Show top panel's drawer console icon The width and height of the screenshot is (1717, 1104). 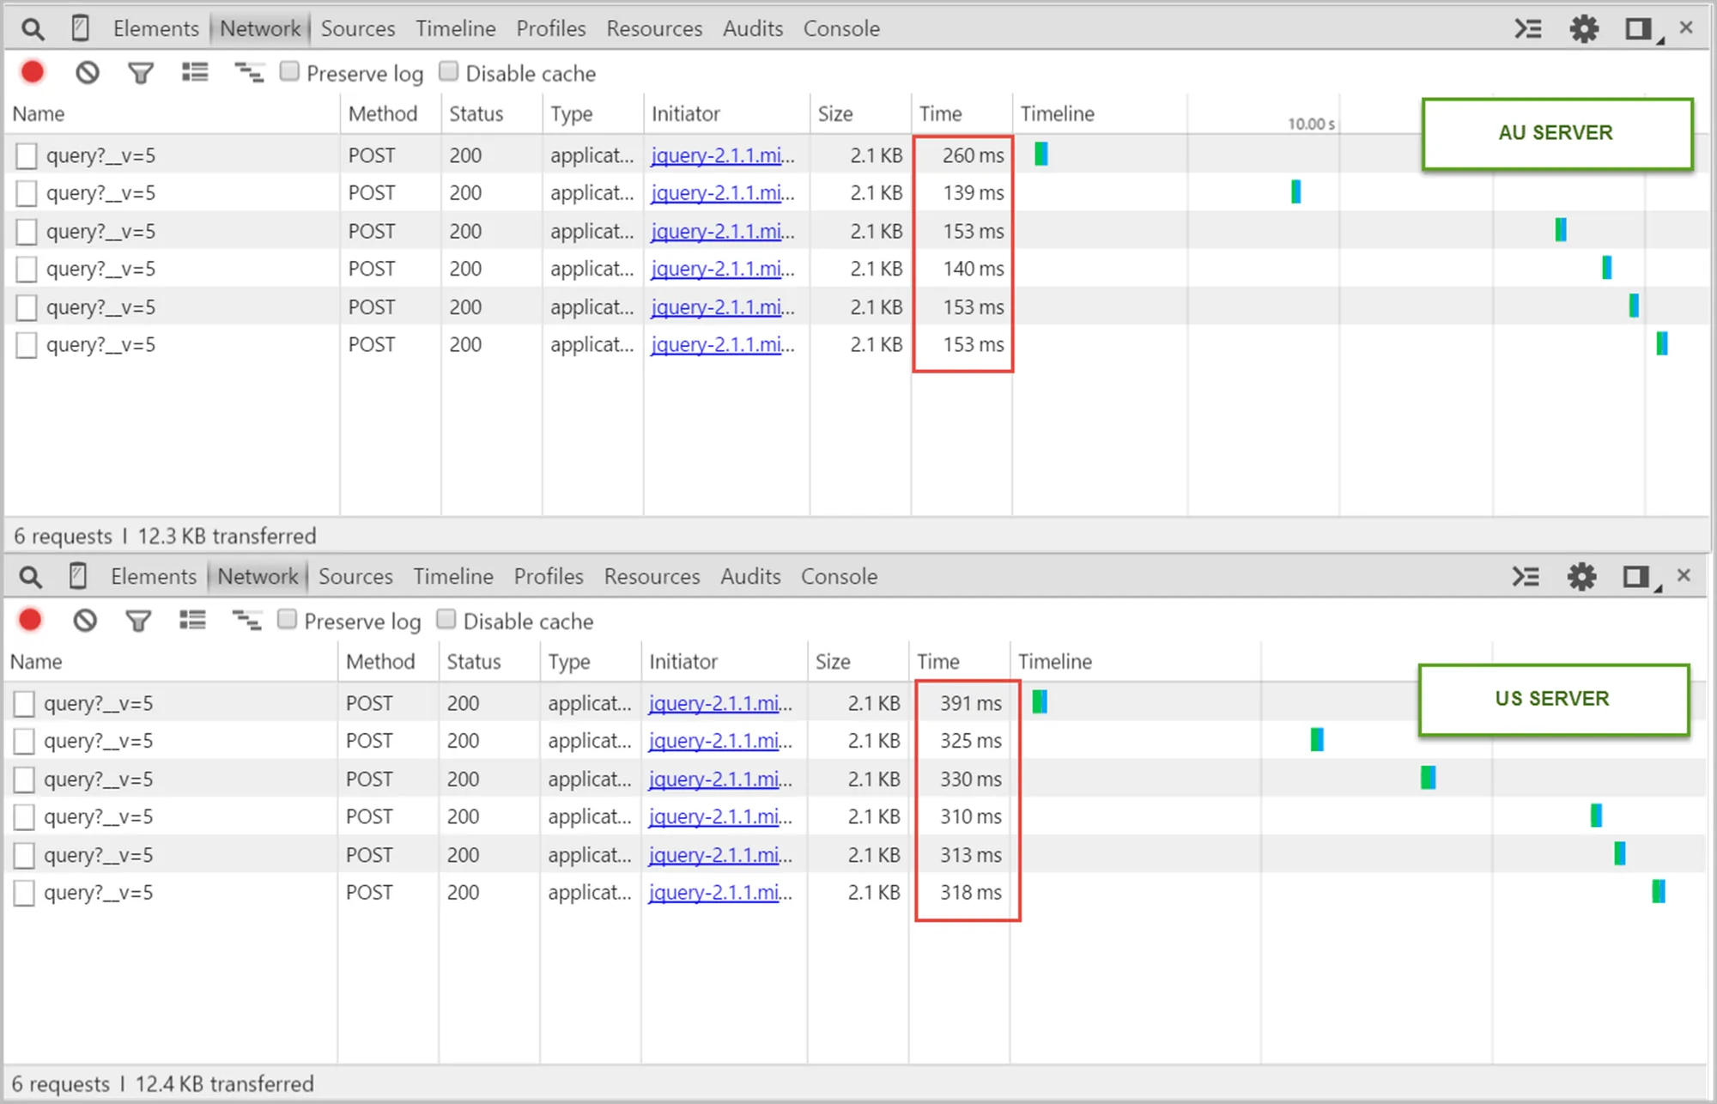pyautogui.click(x=1527, y=28)
